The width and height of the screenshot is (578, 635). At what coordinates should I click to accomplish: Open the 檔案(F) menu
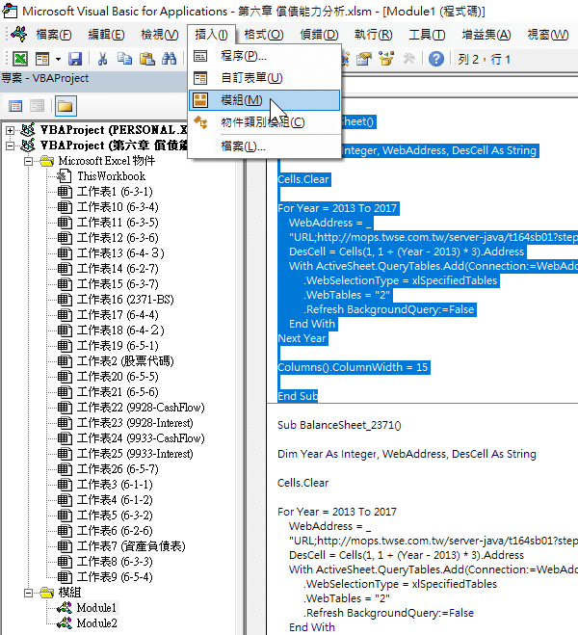point(53,35)
